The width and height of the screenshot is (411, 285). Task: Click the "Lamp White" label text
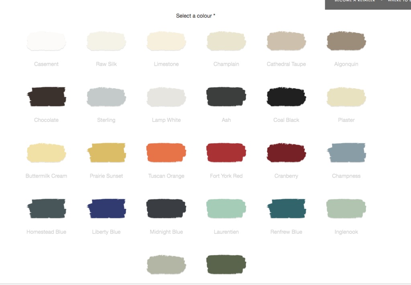[167, 120]
